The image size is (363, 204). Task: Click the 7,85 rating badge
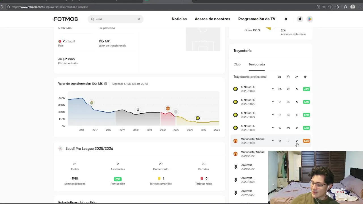coord(306,102)
